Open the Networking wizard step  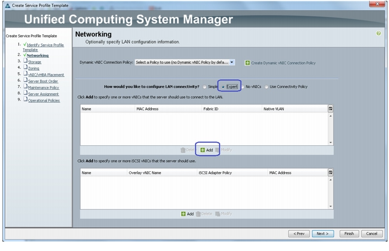(38, 56)
